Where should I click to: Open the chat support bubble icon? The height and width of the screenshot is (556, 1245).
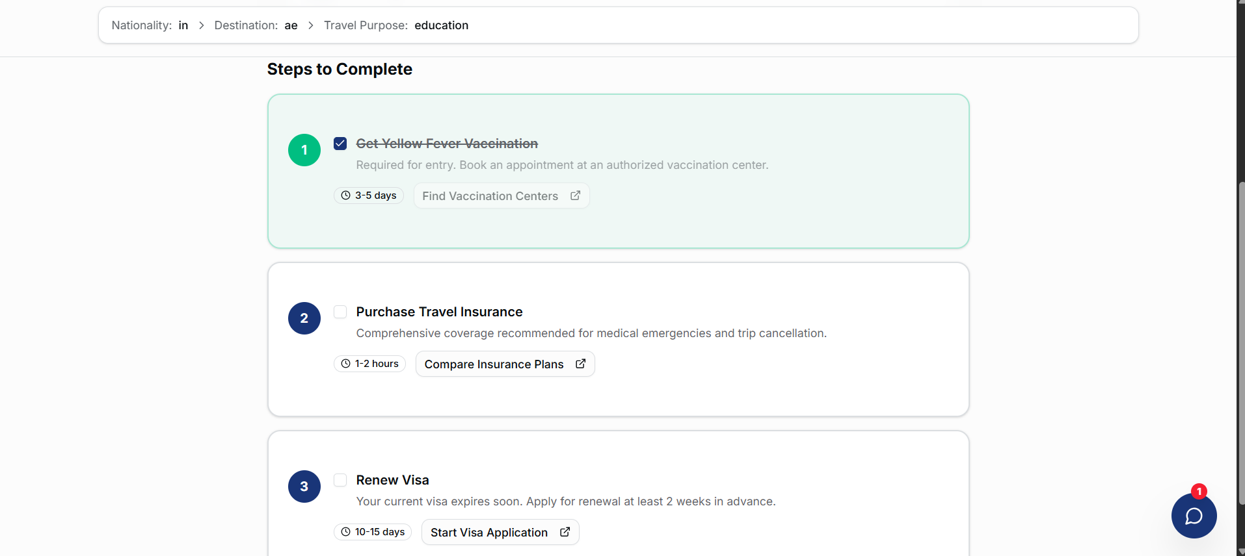(x=1194, y=516)
